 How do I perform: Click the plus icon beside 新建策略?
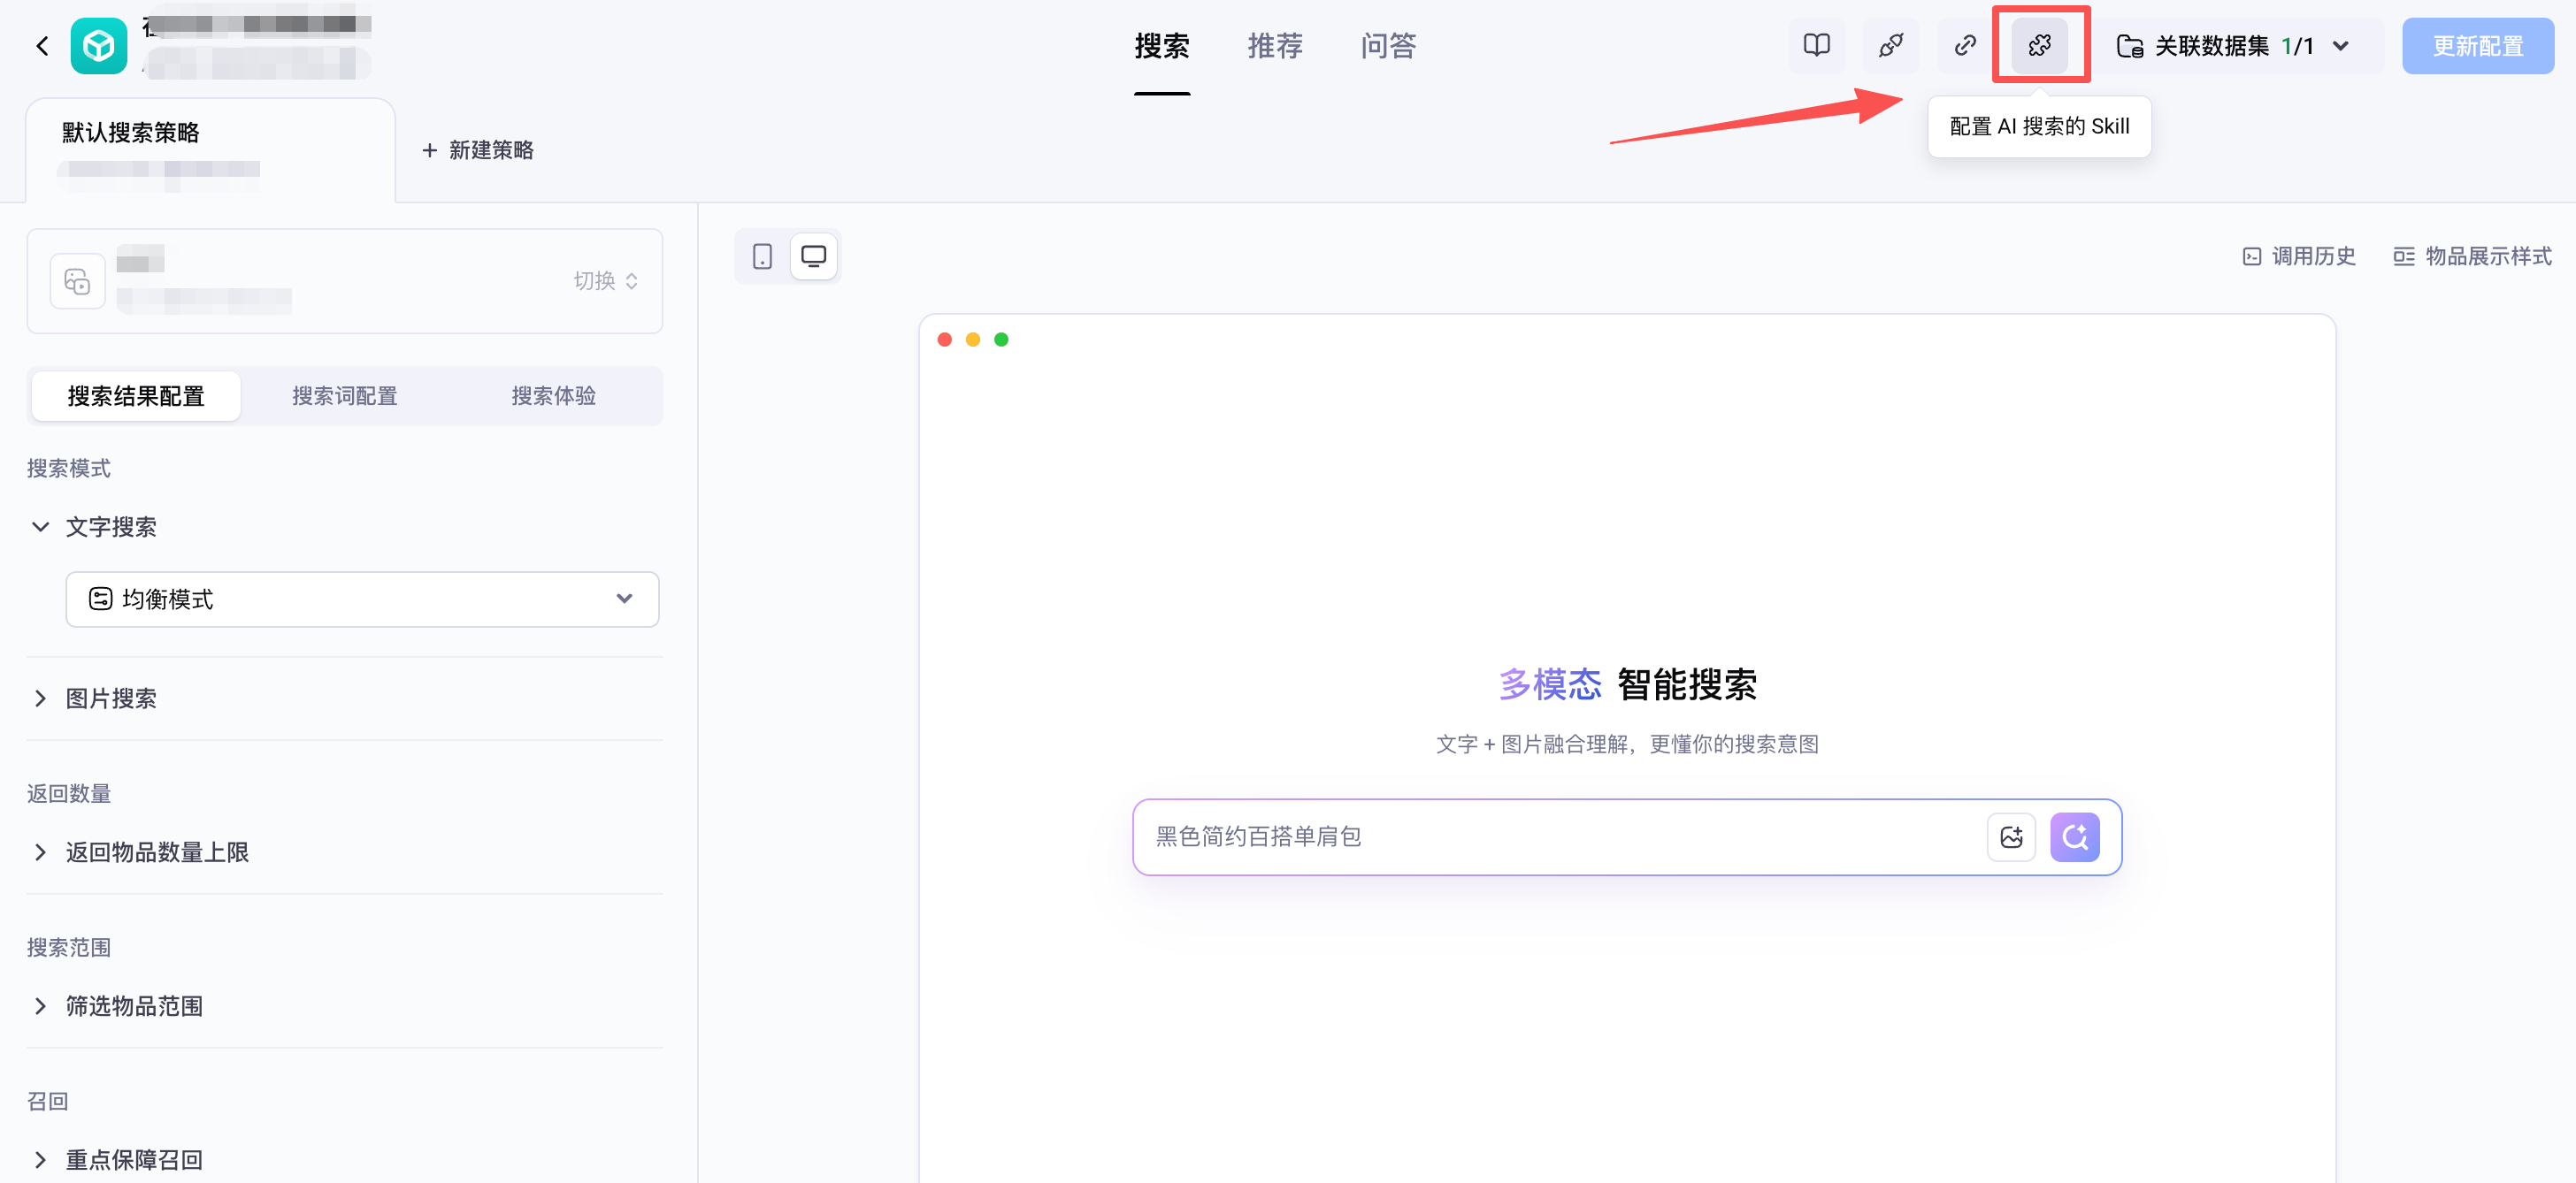[429, 150]
